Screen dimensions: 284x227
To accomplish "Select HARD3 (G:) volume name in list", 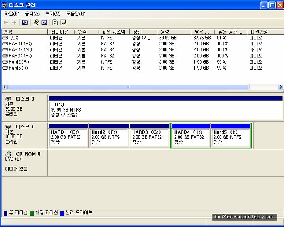I will (x=20, y=49).
